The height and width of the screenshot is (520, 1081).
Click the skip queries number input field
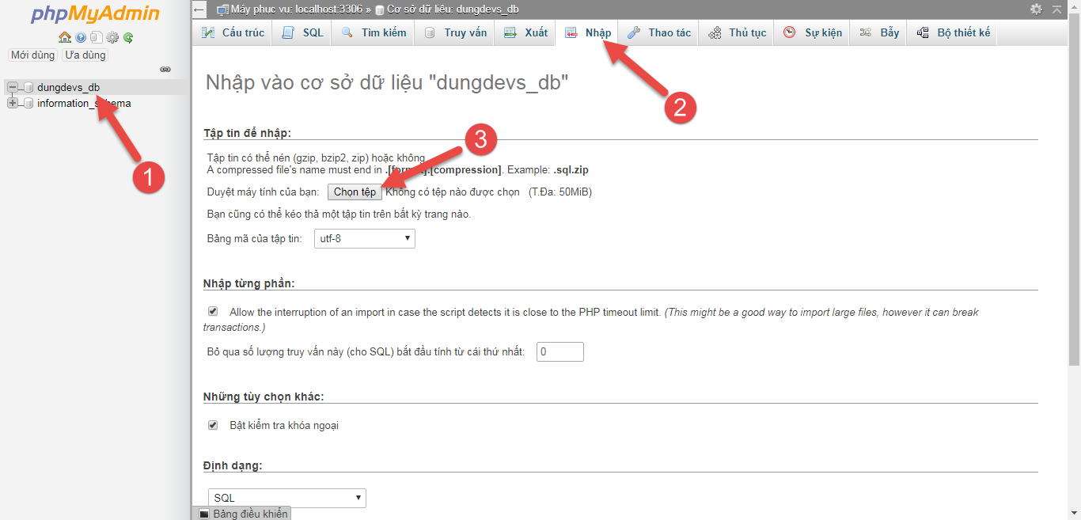[559, 351]
